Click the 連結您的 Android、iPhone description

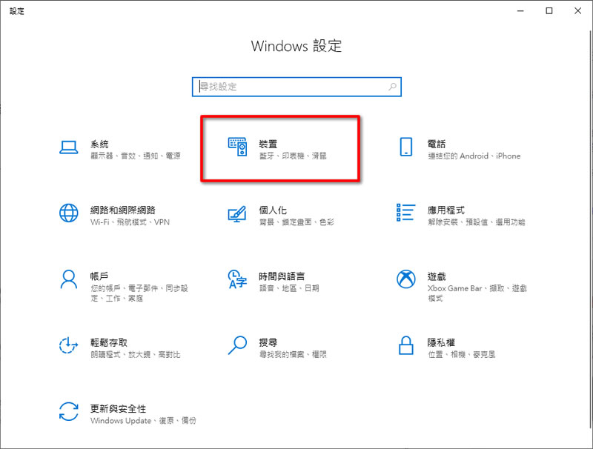(474, 156)
